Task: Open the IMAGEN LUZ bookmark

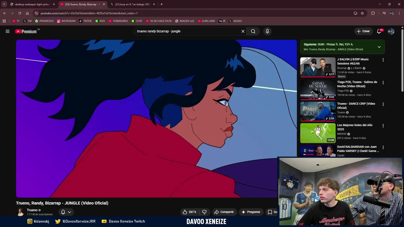Action: point(185,21)
